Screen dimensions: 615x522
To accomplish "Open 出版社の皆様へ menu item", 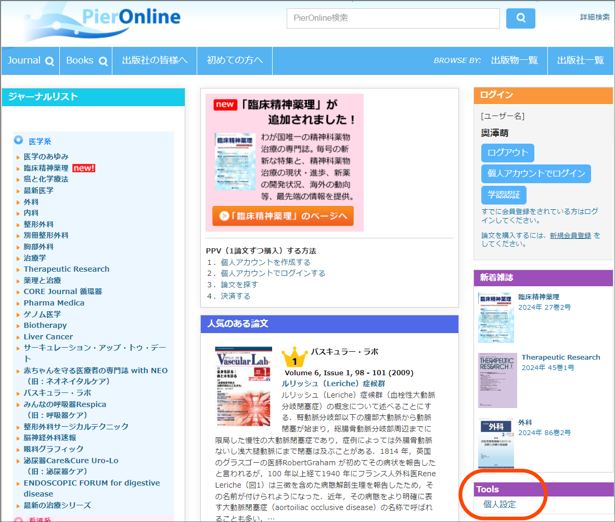I will tap(155, 60).
